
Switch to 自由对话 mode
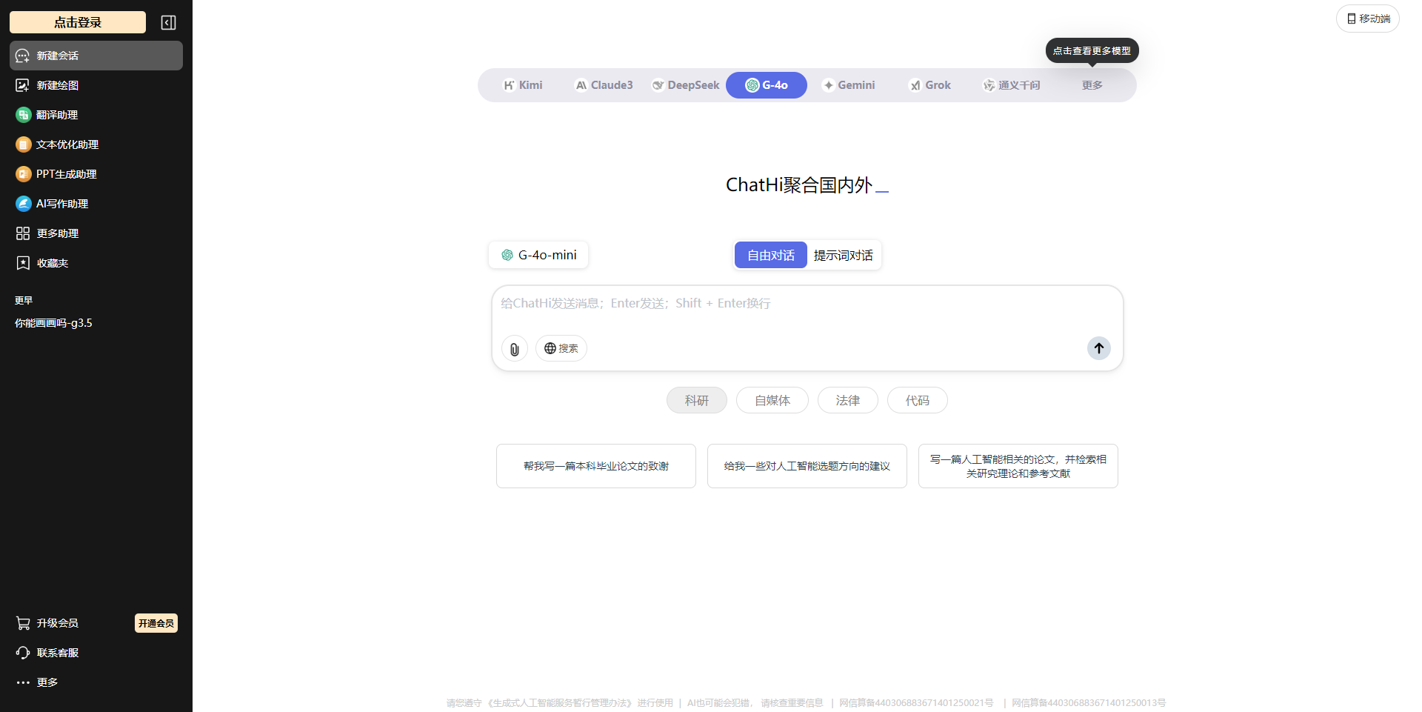click(x=771, y=255)
